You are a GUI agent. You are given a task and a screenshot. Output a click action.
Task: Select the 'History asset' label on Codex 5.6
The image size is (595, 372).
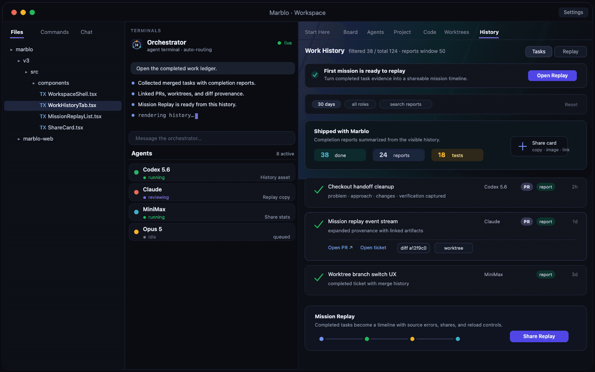pos(275,177)
